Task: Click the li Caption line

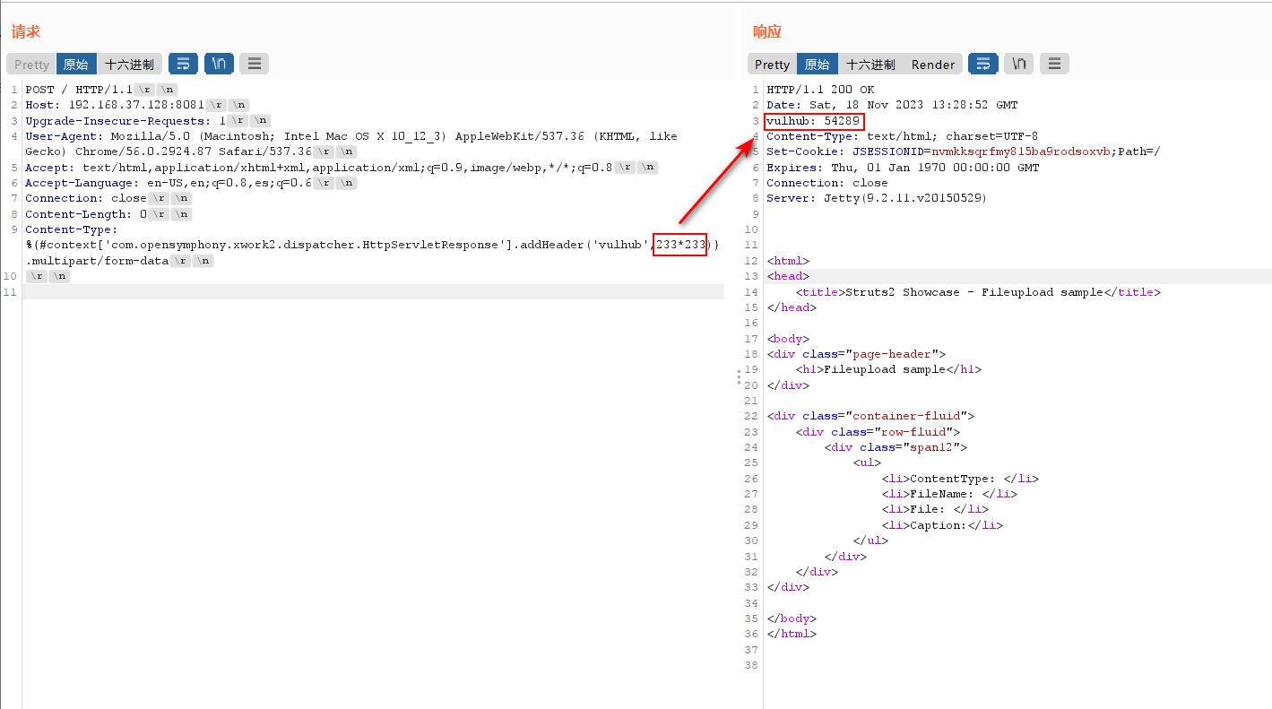Action: point(942,525)
